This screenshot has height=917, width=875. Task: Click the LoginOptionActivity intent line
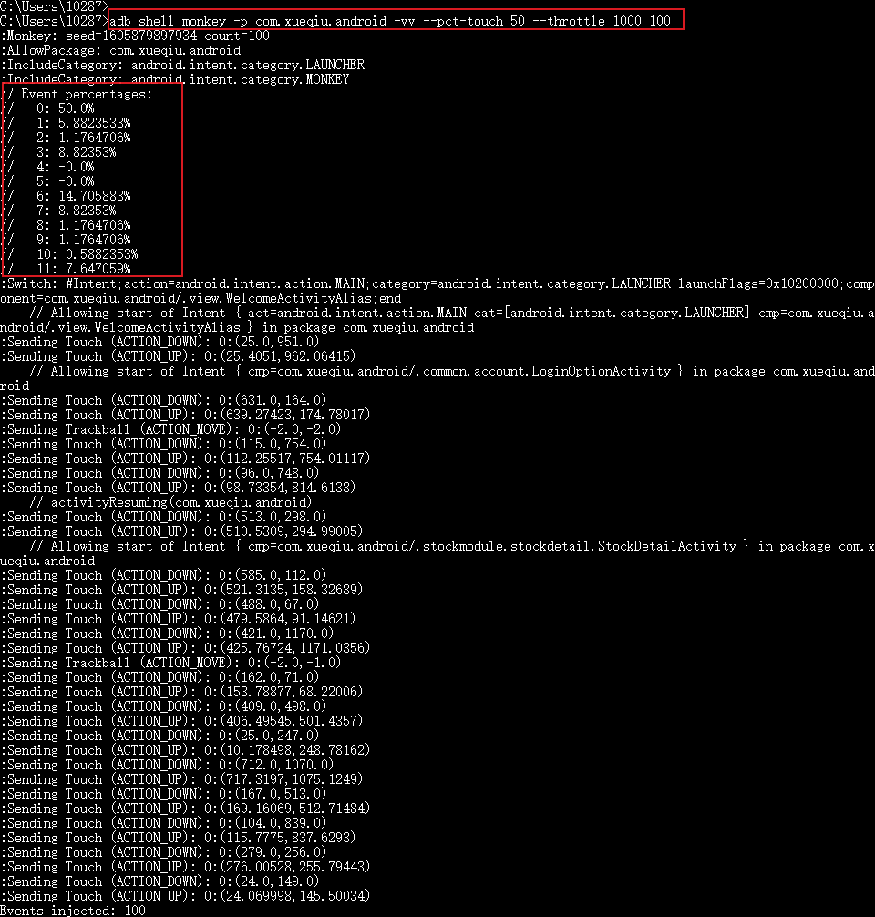coord(437,378)
